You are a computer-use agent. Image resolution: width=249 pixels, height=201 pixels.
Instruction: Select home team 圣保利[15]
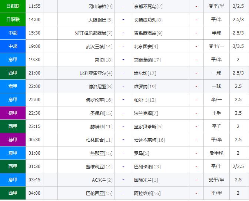pyautogui.click(x=101, y=113)
